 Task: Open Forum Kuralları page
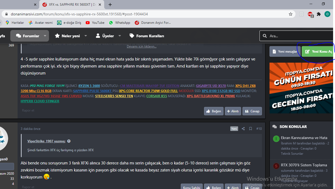click(x=147, y=36)
